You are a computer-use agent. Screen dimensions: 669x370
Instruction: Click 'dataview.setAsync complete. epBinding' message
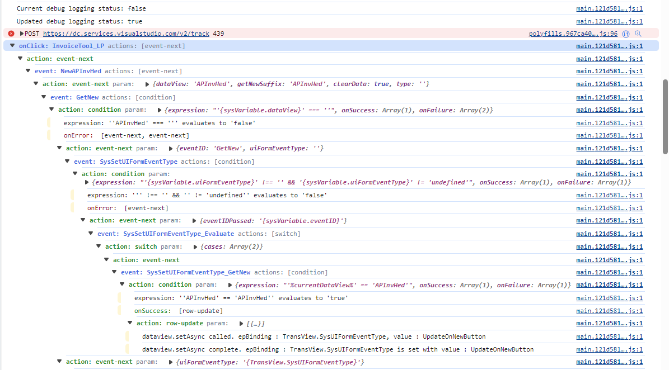pos(338,349)
